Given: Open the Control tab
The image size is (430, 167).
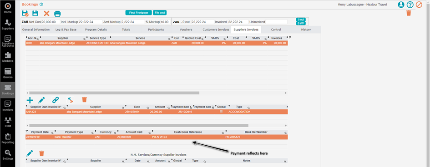Looking at the screenshot, I should (276, 29).
